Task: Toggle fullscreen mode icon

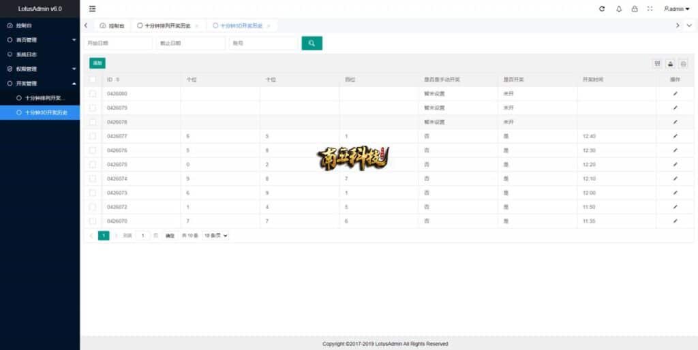Action: [650, 9]
